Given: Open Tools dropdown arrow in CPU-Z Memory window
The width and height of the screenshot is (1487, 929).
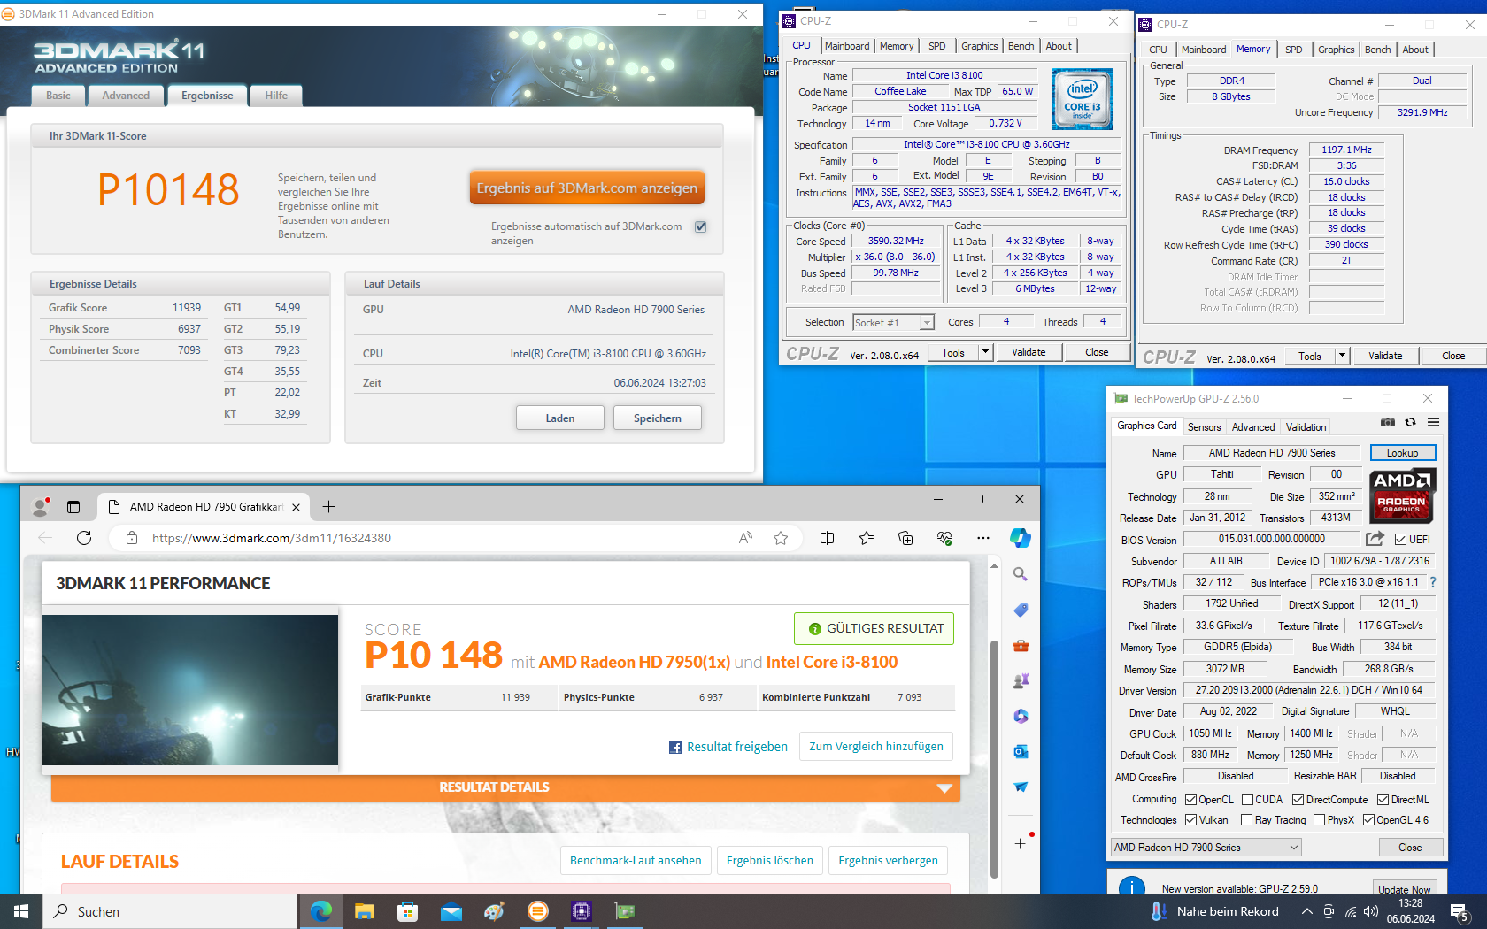Looking at the screenshot, I should pos(1342,356).
